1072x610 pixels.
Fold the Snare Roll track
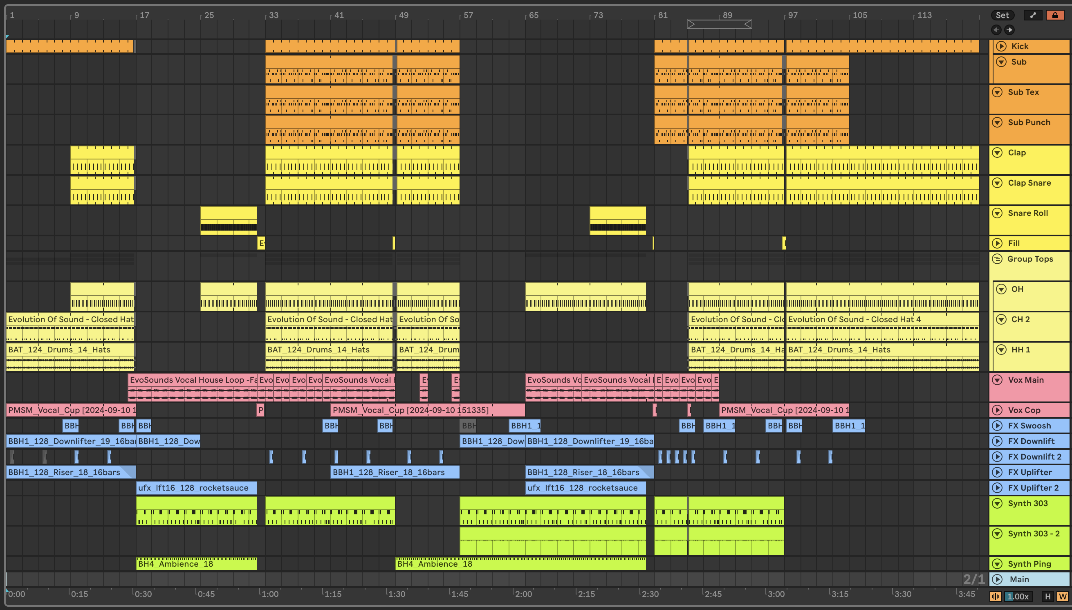tap(998, 213)
